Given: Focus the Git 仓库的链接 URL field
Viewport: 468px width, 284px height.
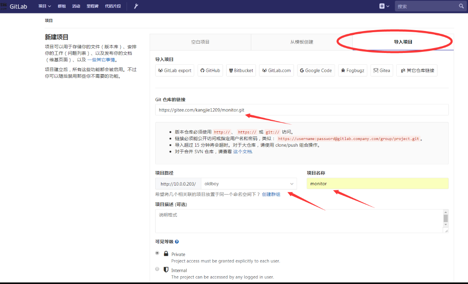Looking at the screenshot, I should click(x=302, y=109).
